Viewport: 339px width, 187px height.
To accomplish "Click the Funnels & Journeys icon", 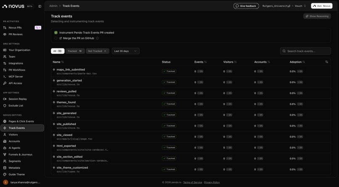I will coord(5,155).
